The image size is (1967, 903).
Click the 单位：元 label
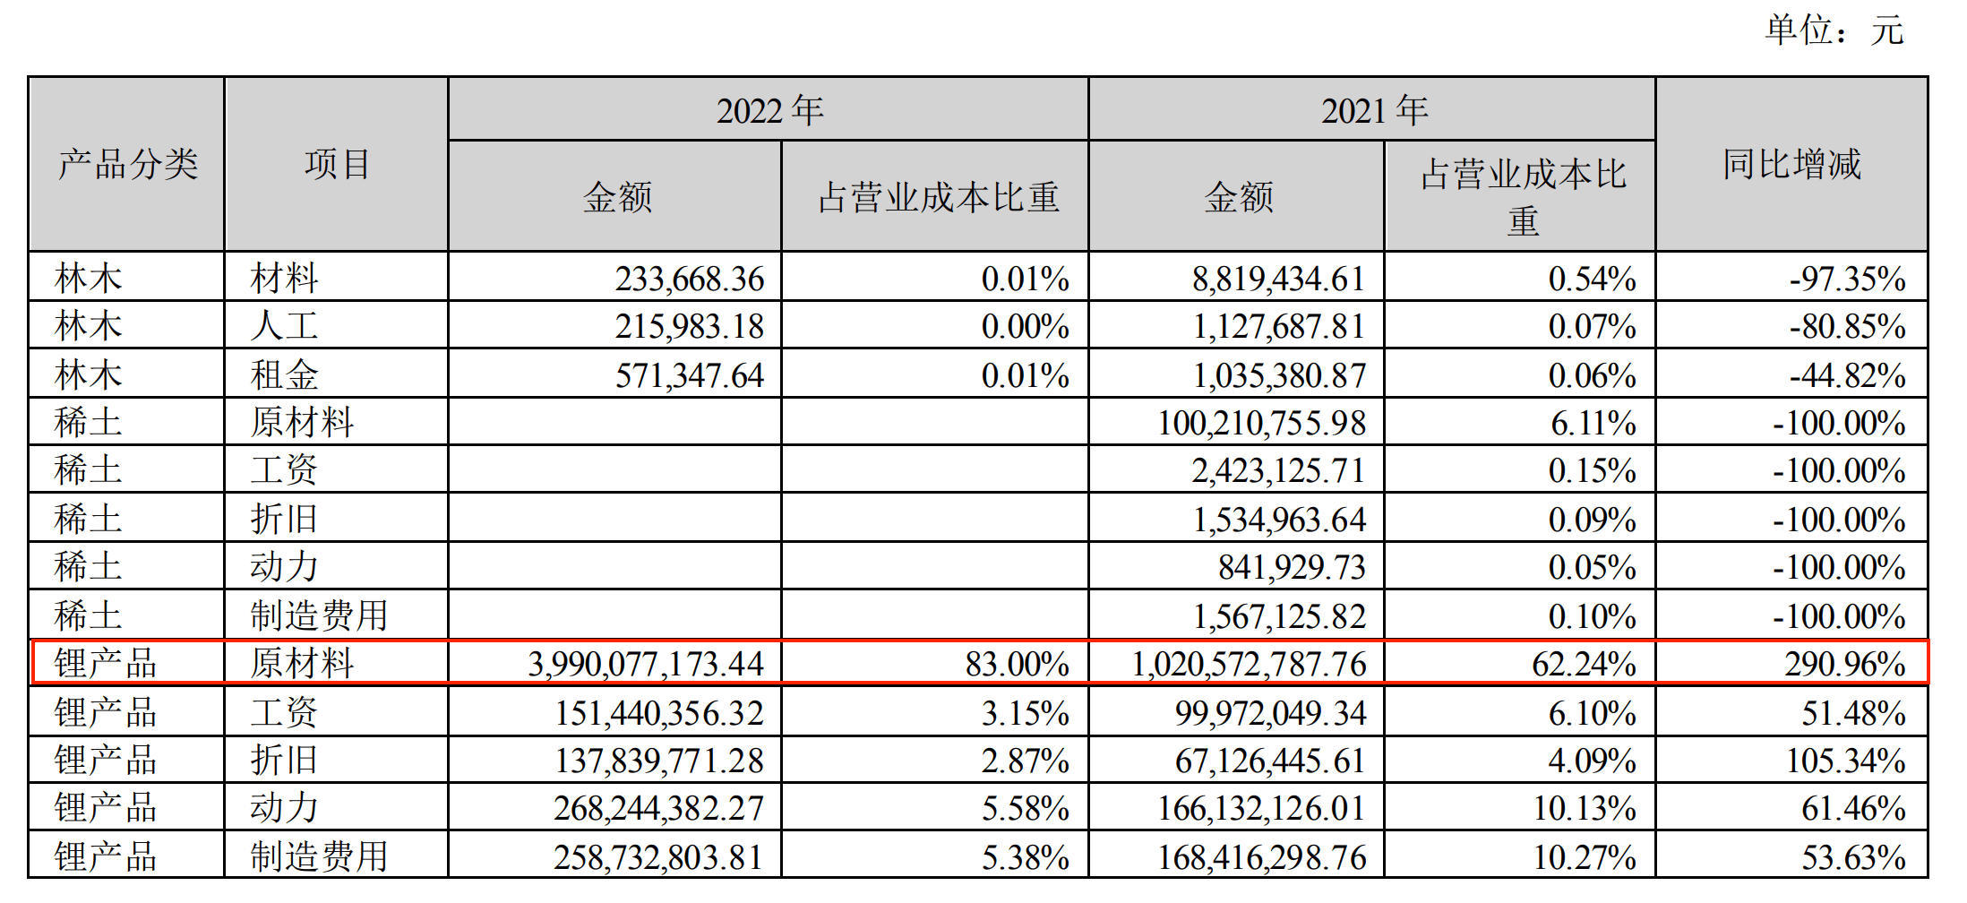[x=1833, y=30]
